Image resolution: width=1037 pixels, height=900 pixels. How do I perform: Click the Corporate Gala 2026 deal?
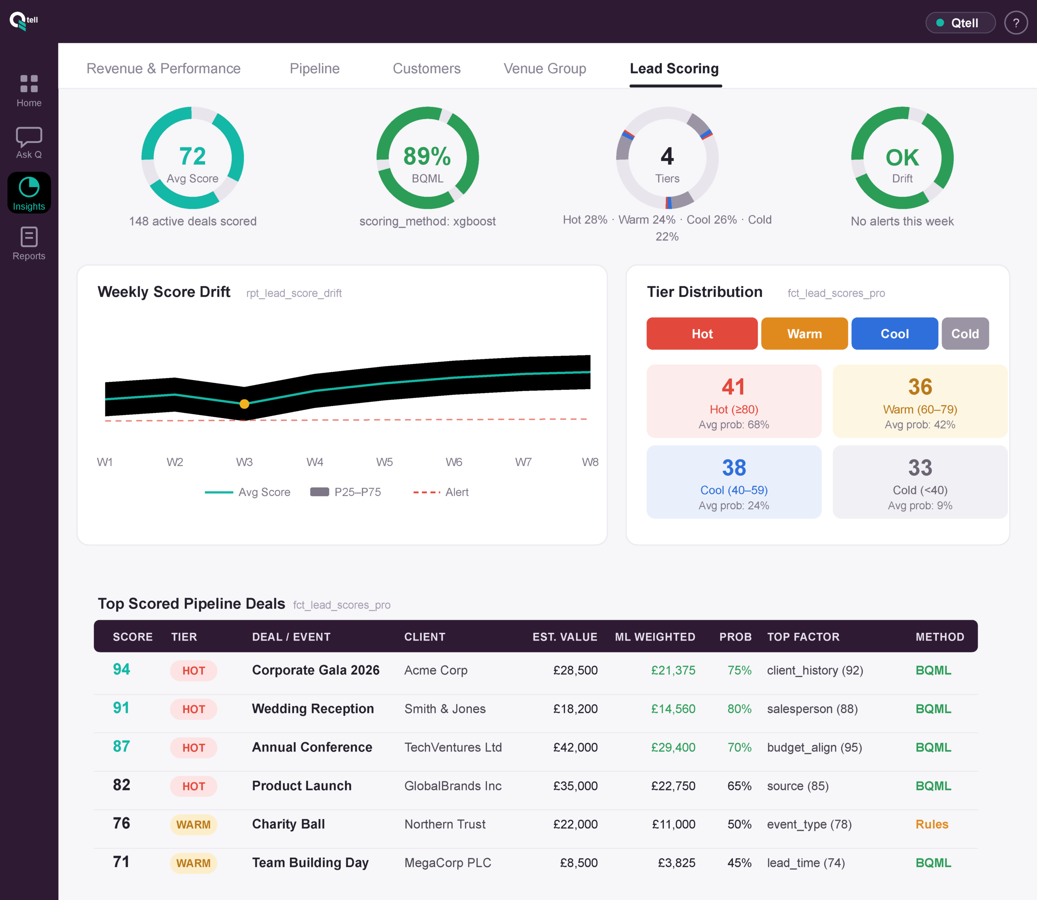pyautogui.click(x=316, y=671)
